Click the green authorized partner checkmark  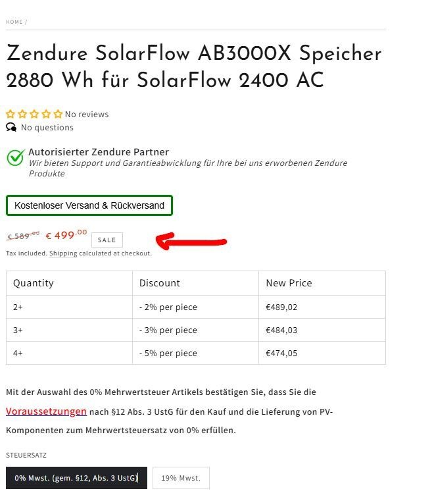(15, 157)
